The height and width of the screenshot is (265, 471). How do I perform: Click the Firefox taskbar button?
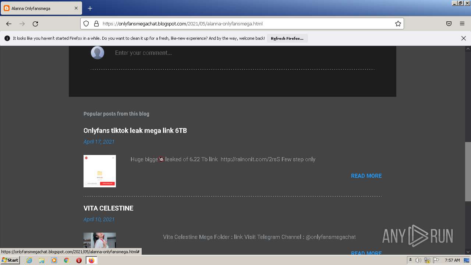pos(91,260)
